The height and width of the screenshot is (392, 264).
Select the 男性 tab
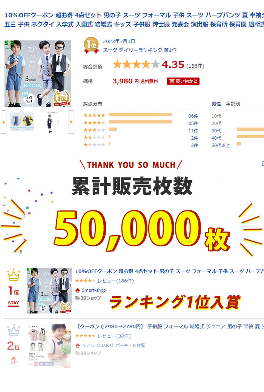(216, 104)
